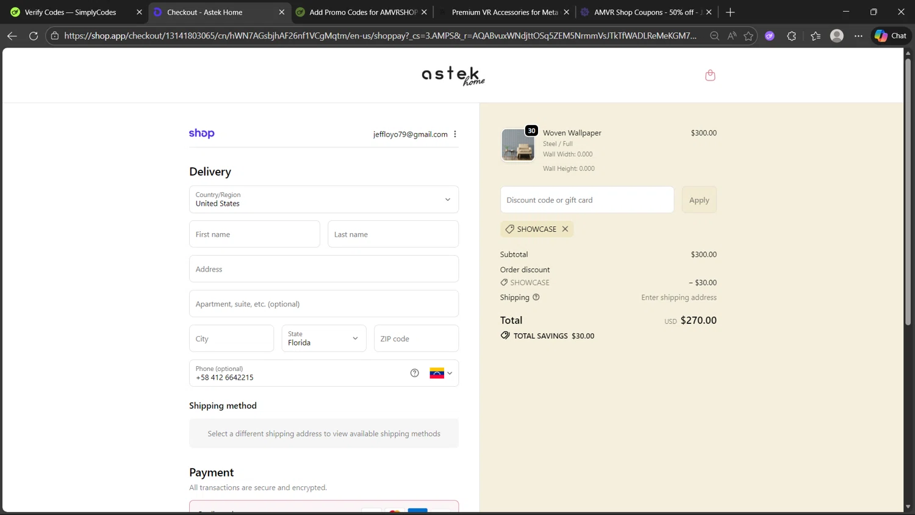915x515 pixels.
Task: Click the Apply discount button
Action: pyautogui.click(x=699, y=200)
